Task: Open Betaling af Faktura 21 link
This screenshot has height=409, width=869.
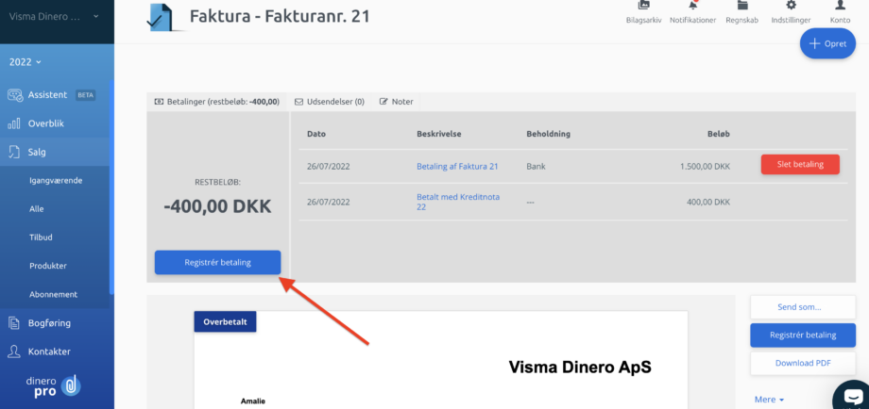Action: [x=457, y=166]
